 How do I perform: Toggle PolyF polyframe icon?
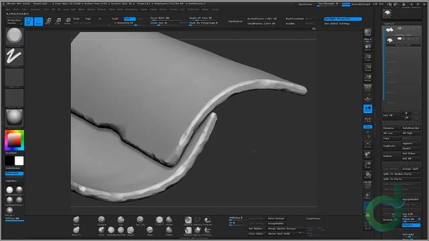point(368,185)
